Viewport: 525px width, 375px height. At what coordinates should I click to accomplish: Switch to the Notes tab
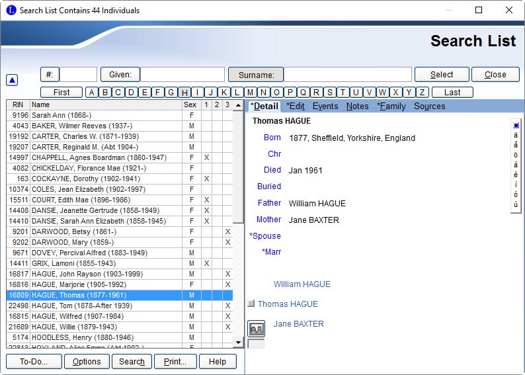(357, 106)
